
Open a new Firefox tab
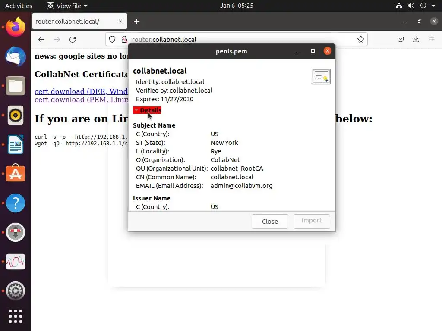(137, 22)
